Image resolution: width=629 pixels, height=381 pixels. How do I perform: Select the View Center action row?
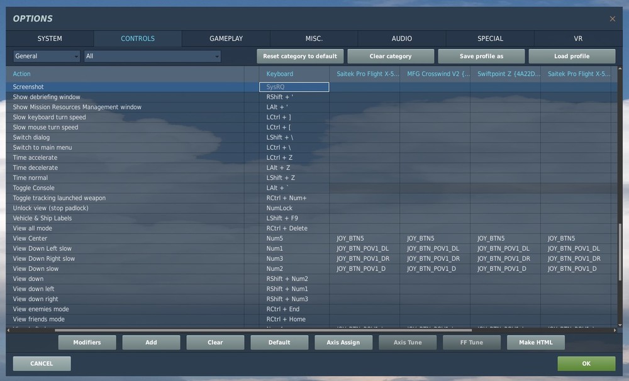[312, 239]
